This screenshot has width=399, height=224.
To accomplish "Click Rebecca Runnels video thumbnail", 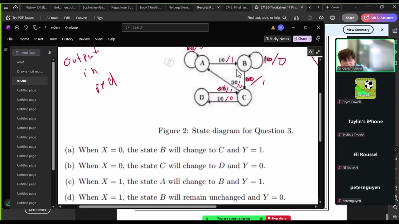I will click(x=365, y=55).
